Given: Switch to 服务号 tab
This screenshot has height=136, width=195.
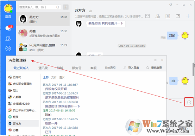Looking at the screenshot, I should click(x=77, y=68).
